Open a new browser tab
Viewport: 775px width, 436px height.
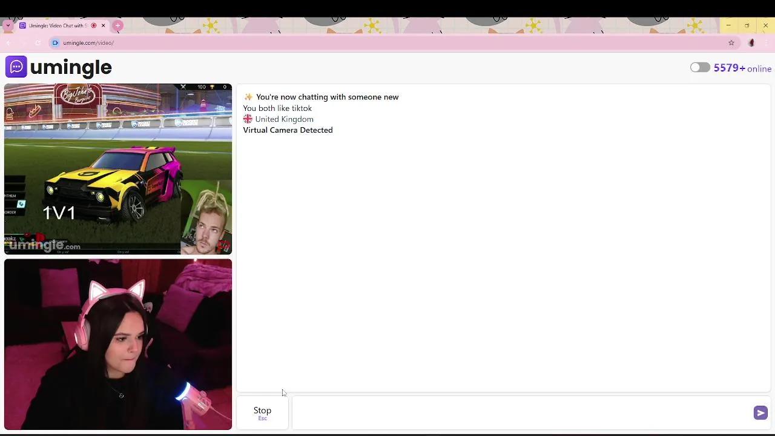pos(118,25)
